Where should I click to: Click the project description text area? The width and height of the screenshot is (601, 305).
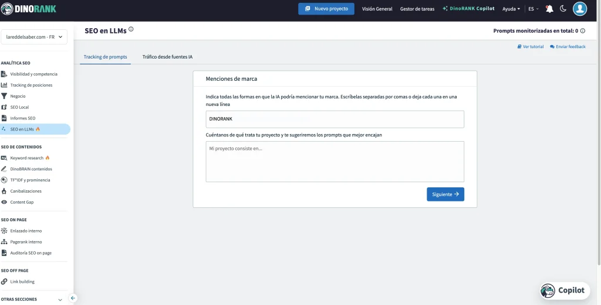click(335, 161)
